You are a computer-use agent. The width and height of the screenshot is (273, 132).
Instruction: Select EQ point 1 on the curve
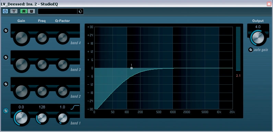tap(131, 68)
